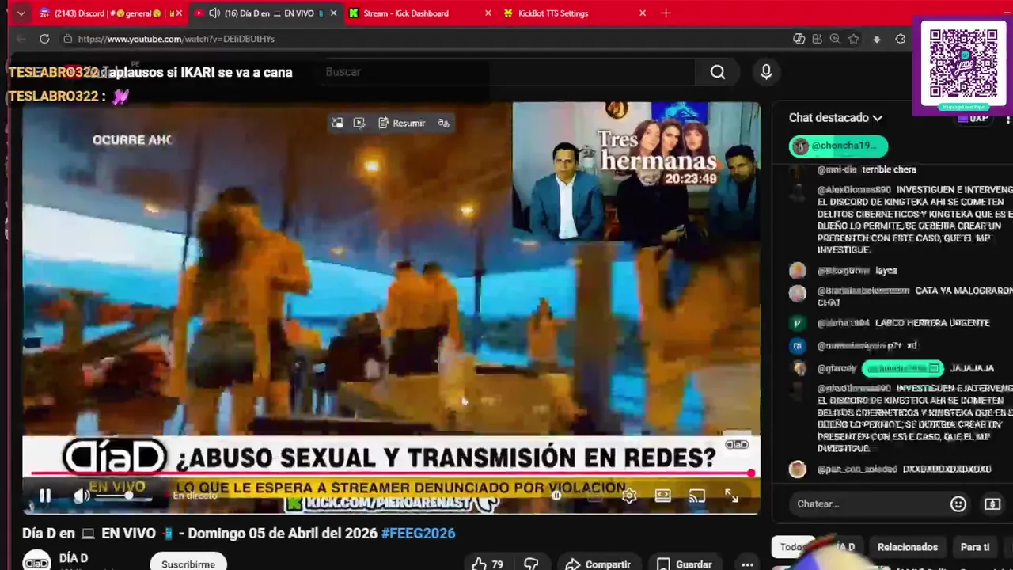This screenshot has width=1013, height=570.
Task: Dislike the video with thumbs-down
Action: point(532,564)
